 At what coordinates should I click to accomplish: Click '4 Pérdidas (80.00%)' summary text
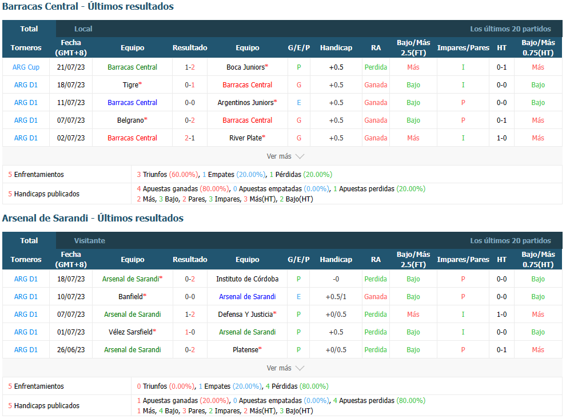pos(297,386)
